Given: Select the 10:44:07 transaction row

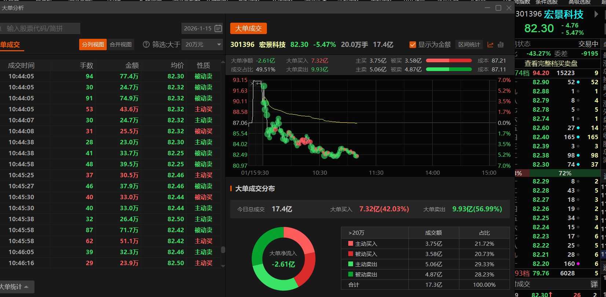Looking at the screenshot, I should point(110,120).
